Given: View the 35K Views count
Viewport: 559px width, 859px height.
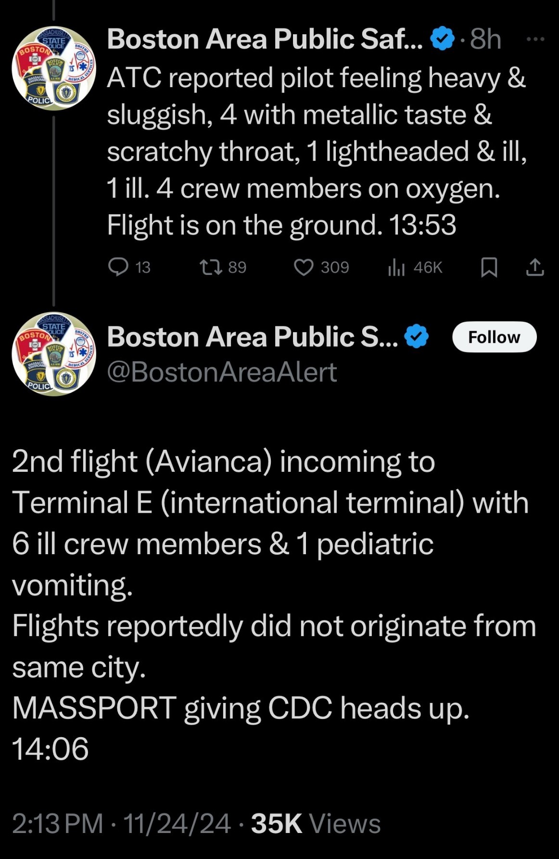Looking at the screenshot, I should coord(316,823).
